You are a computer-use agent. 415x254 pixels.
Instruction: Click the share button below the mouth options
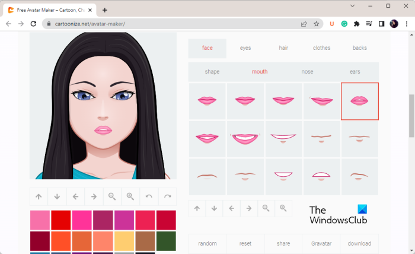pyautogui.click(x=283, y=244)
